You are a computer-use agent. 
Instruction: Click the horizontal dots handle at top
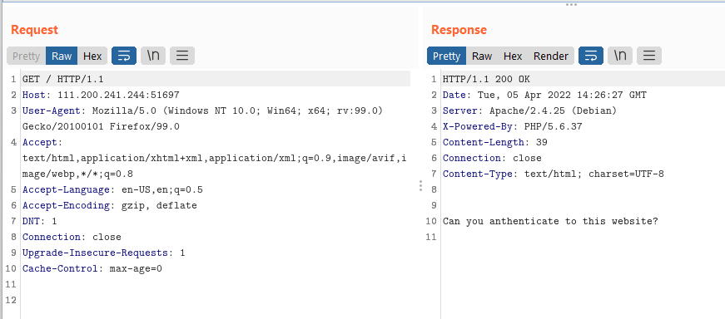pyautogui.click(x=572, y=5)
